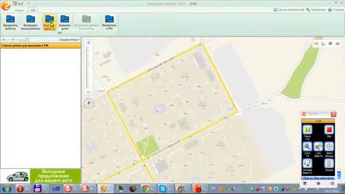Image resolution: width=345 pixels, height=194 pixels.
Task: Click the greyed-out Выгрузить данные button
Action: pos(86,23)
